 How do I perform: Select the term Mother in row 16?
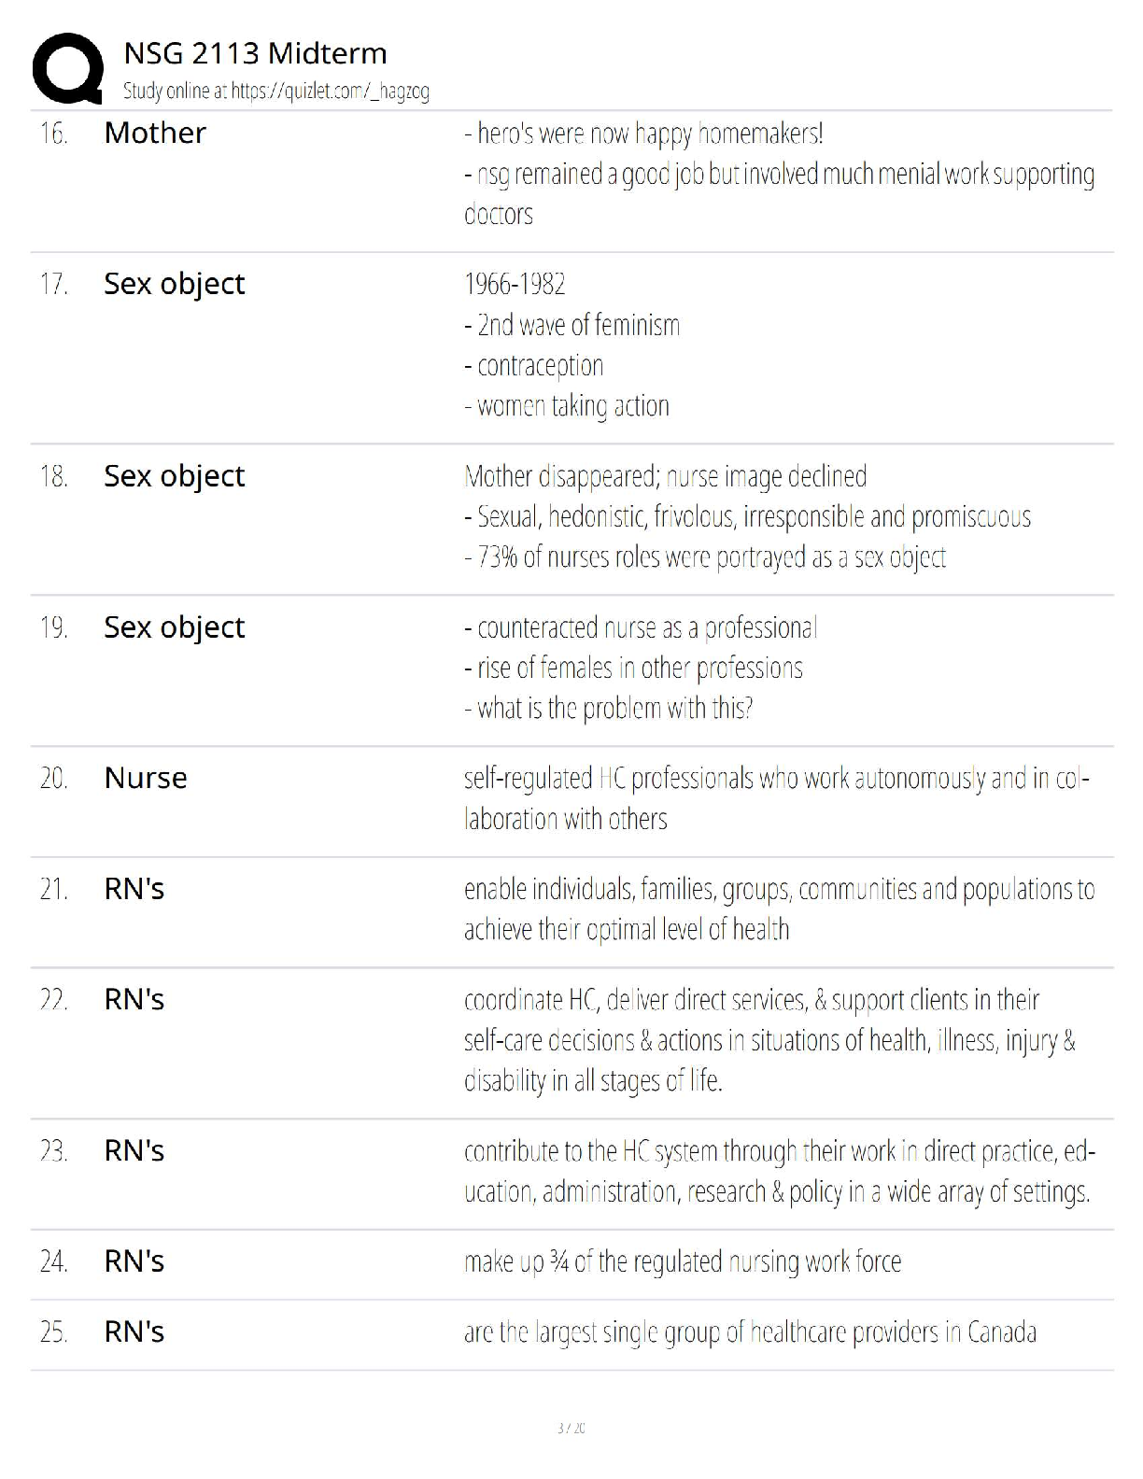click(155, 133)
